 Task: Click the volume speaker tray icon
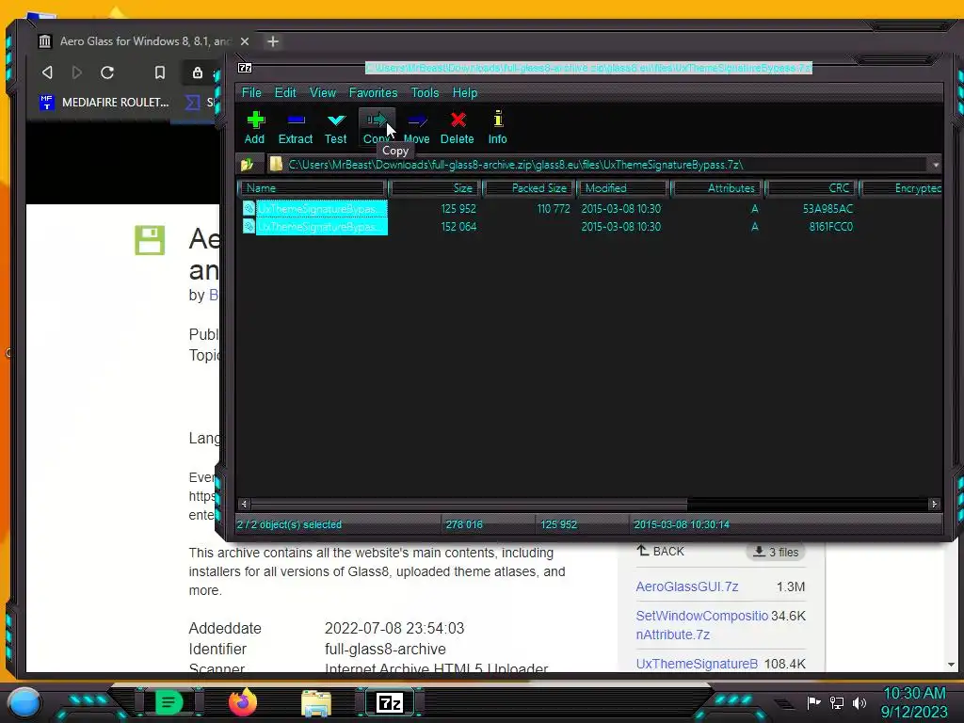tap(860, 702)
